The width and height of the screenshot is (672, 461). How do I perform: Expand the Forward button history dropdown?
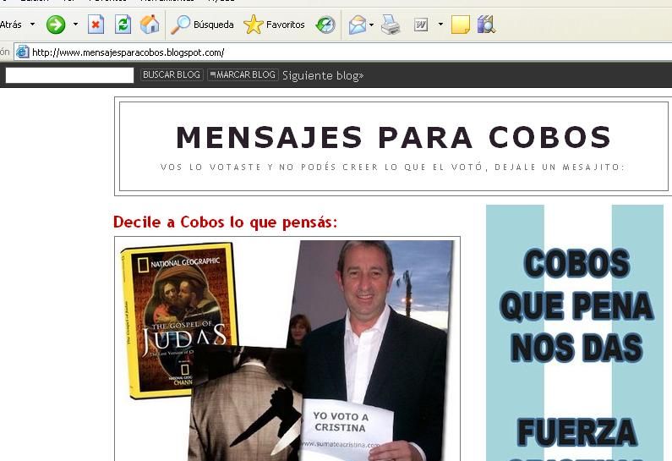click(x=74, y=25)
